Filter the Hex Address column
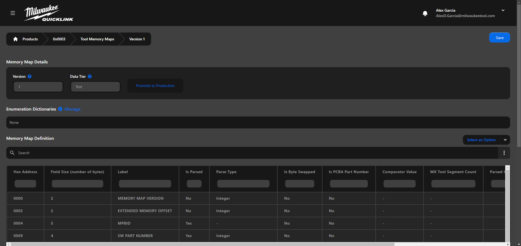The image size is (521, 246). pyautogui.click(x=25, y=184)
